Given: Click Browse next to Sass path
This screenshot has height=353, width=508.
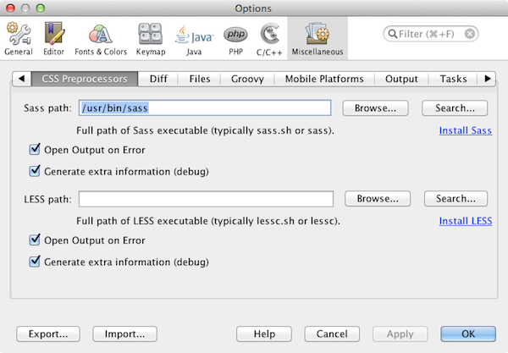Looking at the screenshot, I should click(x=375, y=108).
